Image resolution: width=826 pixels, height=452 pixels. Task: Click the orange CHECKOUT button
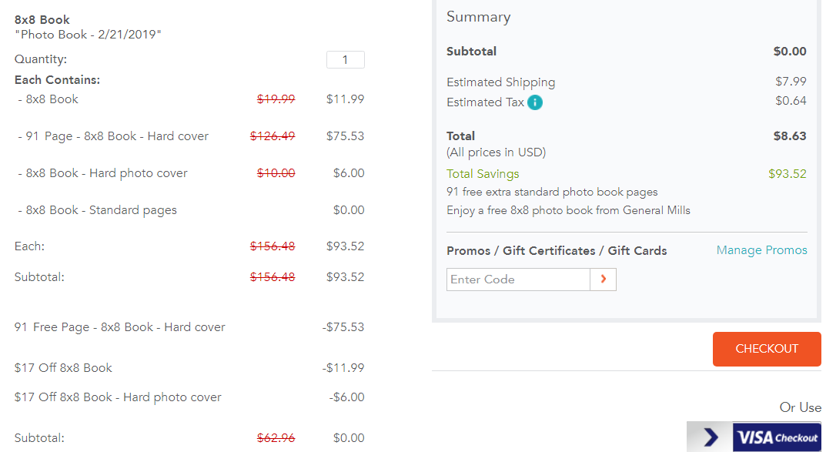(767, 349)
